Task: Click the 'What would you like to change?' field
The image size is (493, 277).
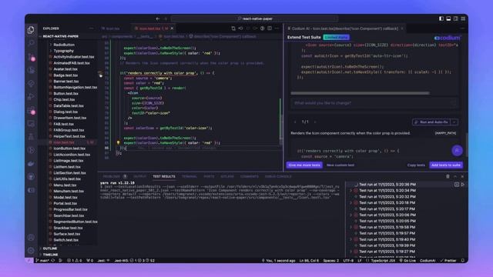Action: click(374, 103)
